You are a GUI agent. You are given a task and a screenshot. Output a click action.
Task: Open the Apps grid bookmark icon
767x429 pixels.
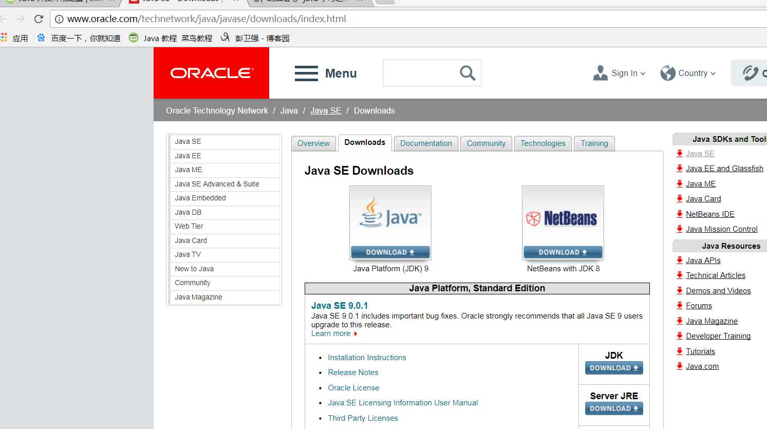4,38
